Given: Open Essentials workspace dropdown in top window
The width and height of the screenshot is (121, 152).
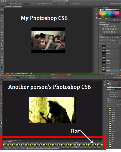Looking at the screenshot, I should click(115, 4).
